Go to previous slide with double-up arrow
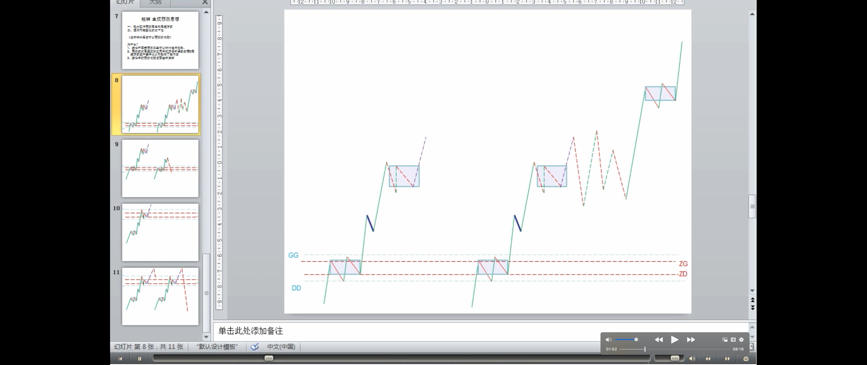The width and height of the screenshot is (867, 365). pyautogui.click(x=752, y=300)
